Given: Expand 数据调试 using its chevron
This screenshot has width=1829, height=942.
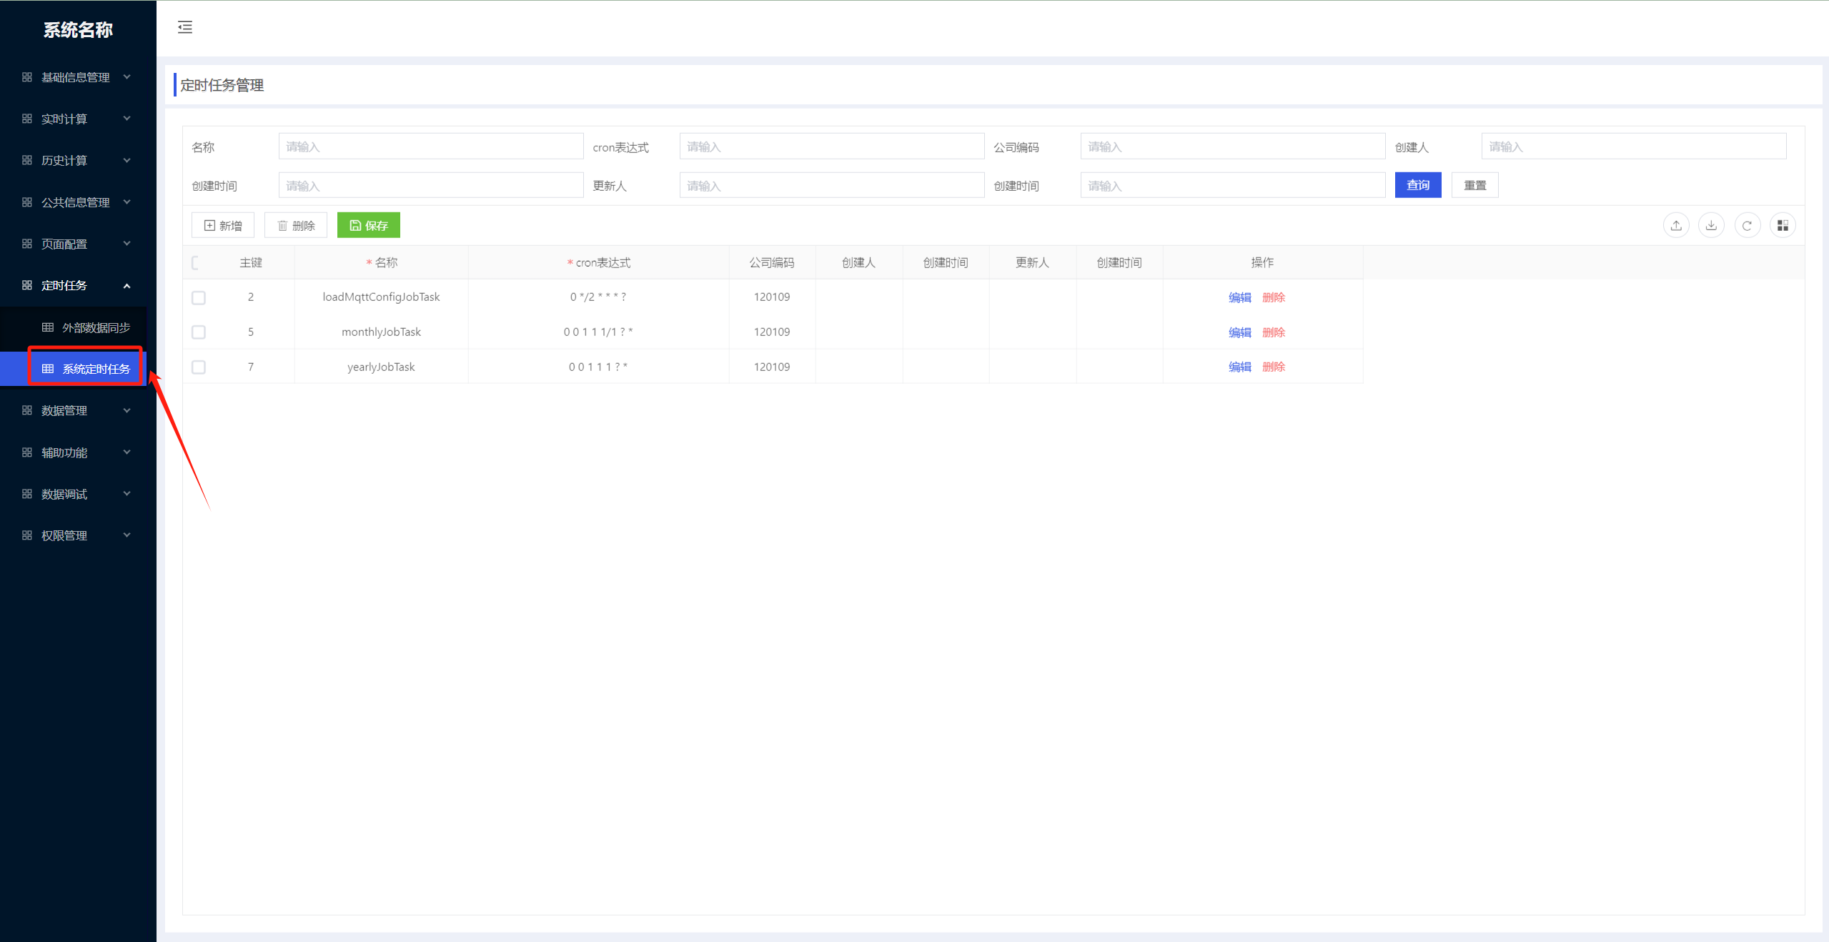Looking at the screenshot, I should (x=127, y=494).
